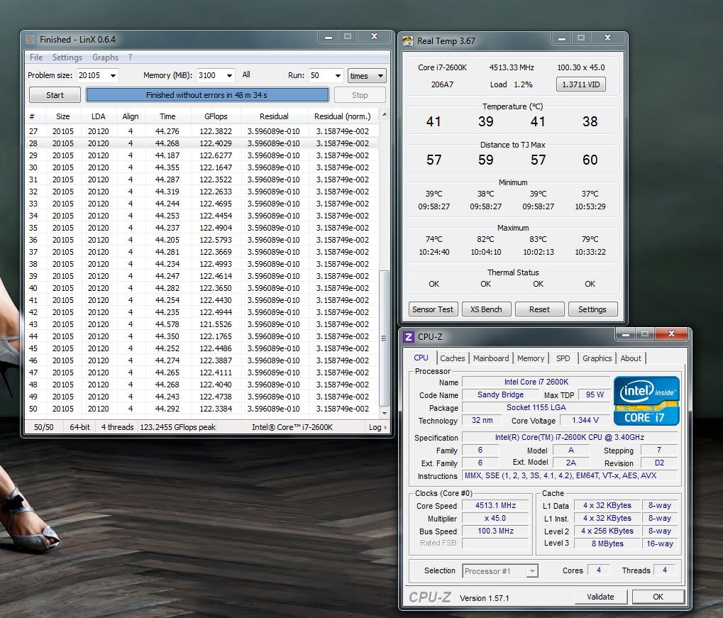This screenshot has height=618, width=723.
Task: Open the ? help menu in LinX
Action: point(130,57)
